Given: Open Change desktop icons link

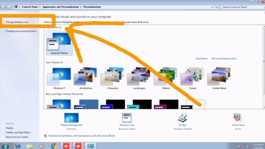Looking at the screenshot, I should (17, 22).
